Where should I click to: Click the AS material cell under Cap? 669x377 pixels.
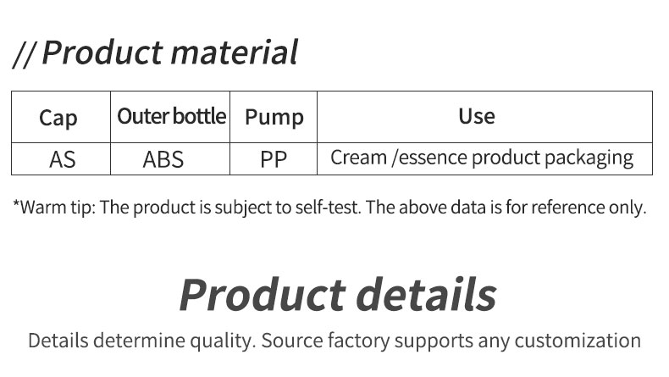tap(63, 159)
